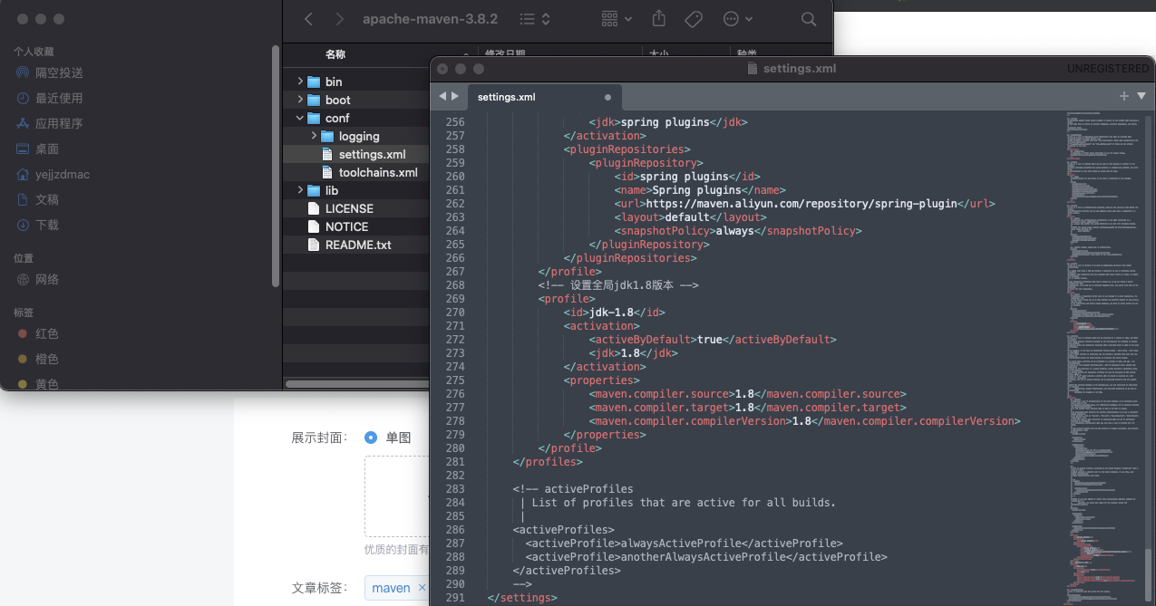Click Finder sidebar scrollbar
This screenshot has width=1156, height=606.
(x=276, y=166)
